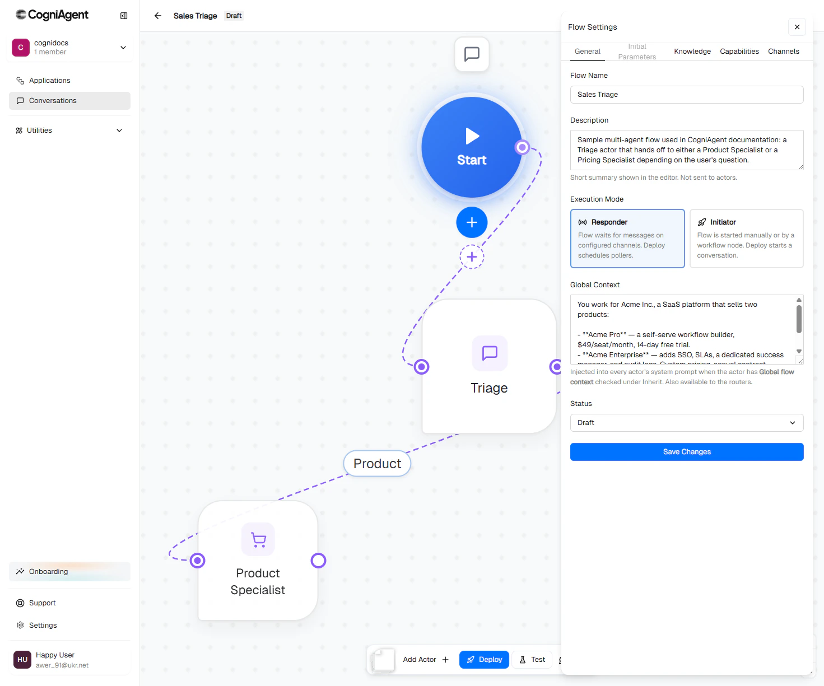Click the HU user avatar

[x=22, y=660]
